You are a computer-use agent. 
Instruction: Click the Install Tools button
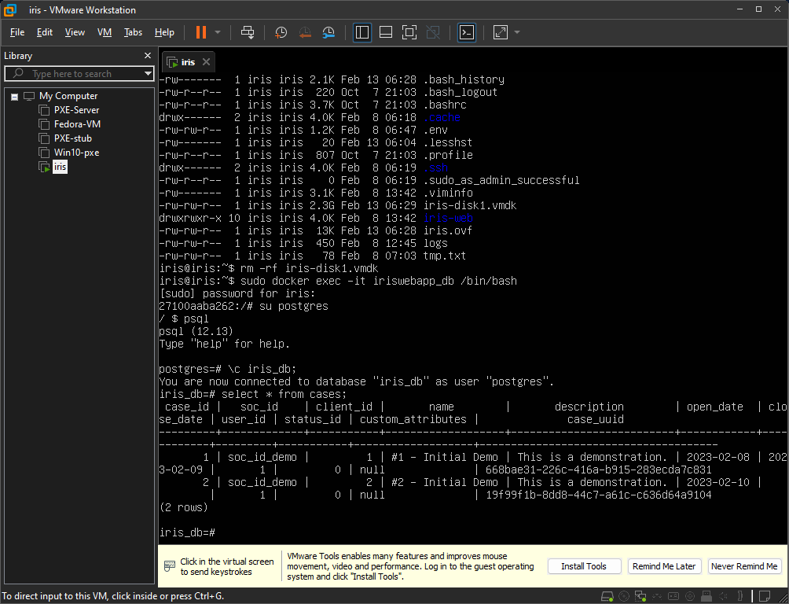click(x=584, y=566)
